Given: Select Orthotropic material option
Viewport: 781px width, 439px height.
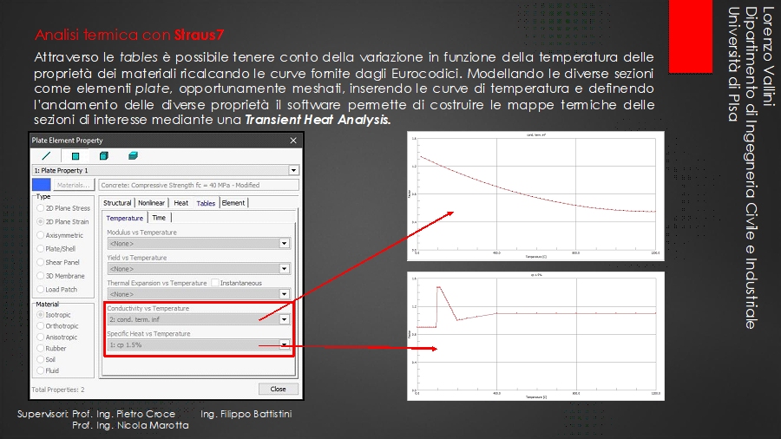Looking at the screenshot, I should [x=40, y=326].
